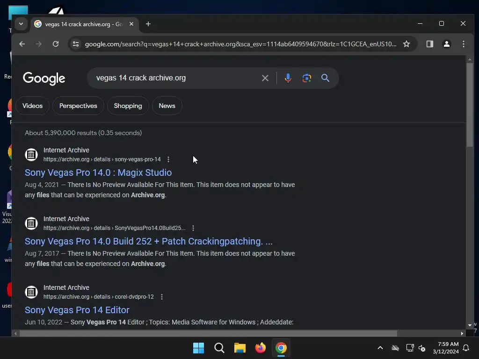Open the Chrome profile icon
Image resolution: width=479 pixels, height=359 pixels.
click(447, 44)
